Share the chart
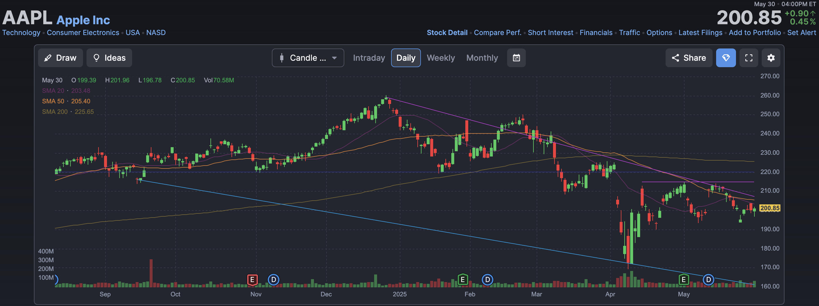This screenshot has width=819, height=306. pyautogui.click(x=689, y=58)
